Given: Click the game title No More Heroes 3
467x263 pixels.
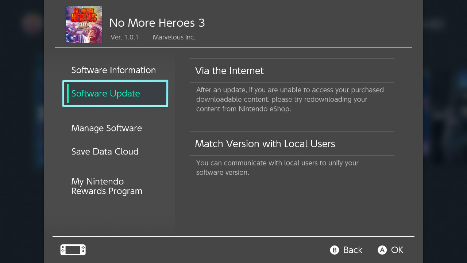Looking at the screenshot, I should point(157,23).
